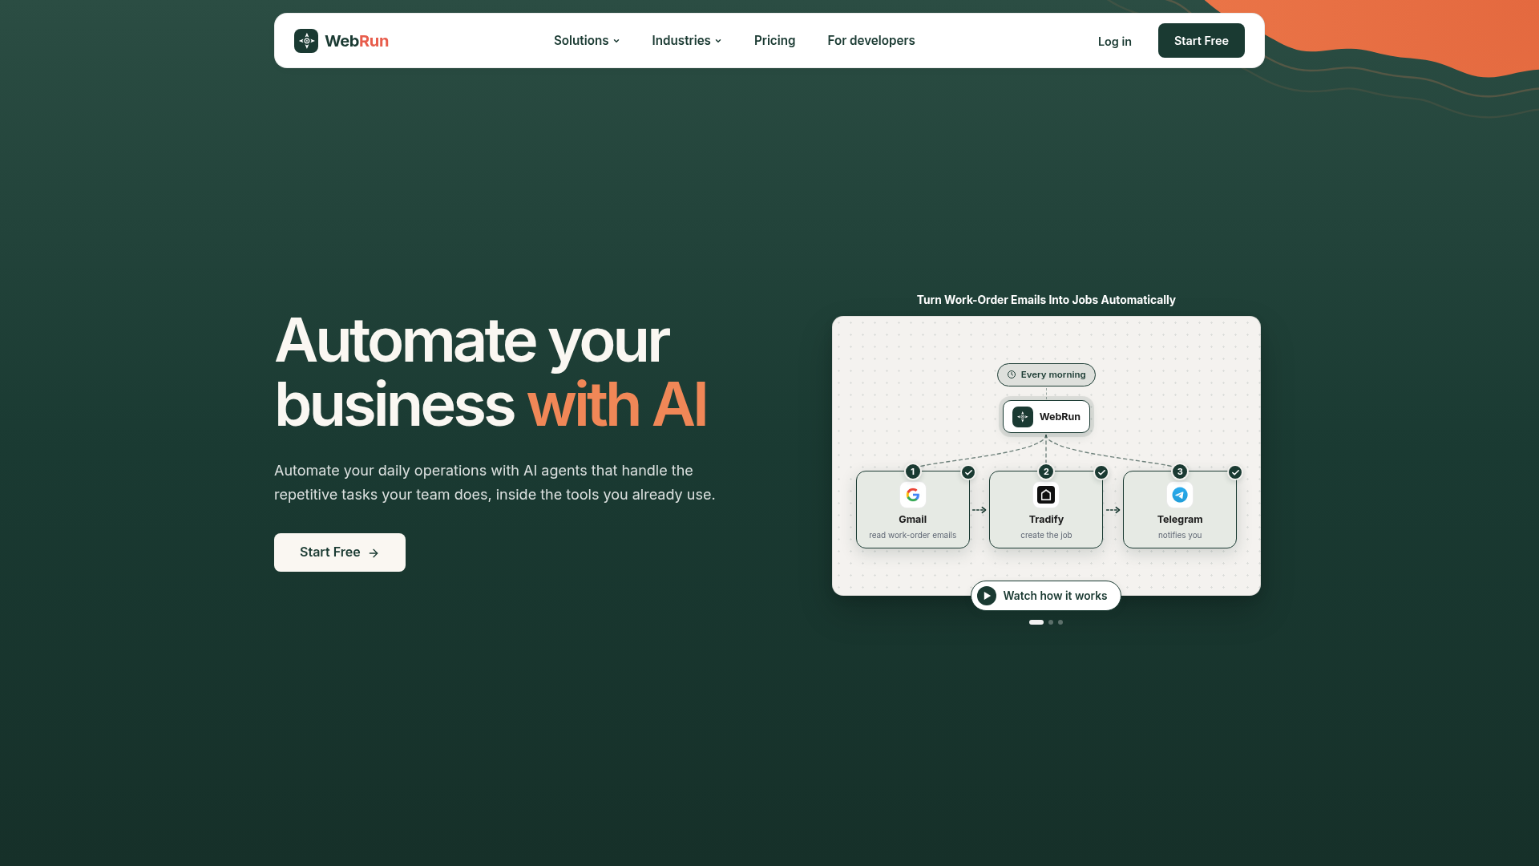Click the checkmark badge on the Tradify card
Screen dimensions: 1539x866
[x=1101, y=472]
